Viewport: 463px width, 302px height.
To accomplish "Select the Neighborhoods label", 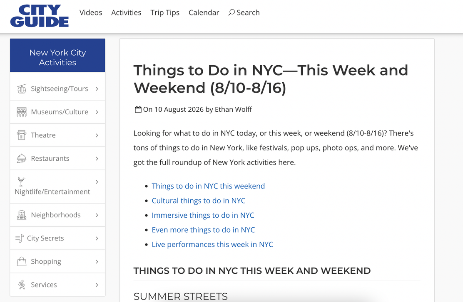I will point(55,215).
